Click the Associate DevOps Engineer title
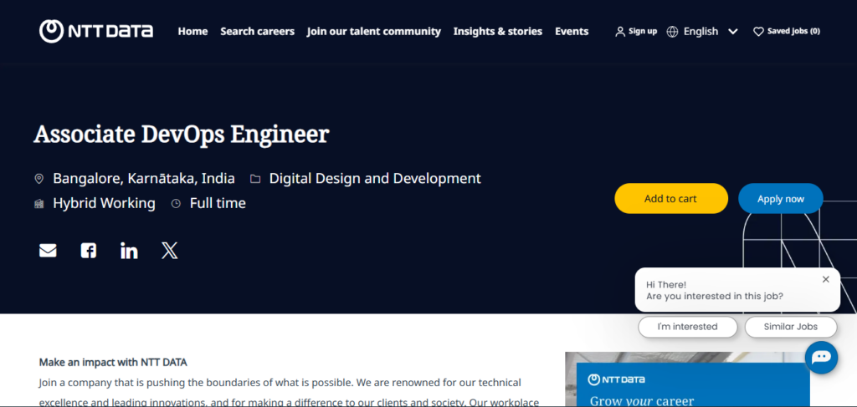The image size is (857, 407). [182, 135]
